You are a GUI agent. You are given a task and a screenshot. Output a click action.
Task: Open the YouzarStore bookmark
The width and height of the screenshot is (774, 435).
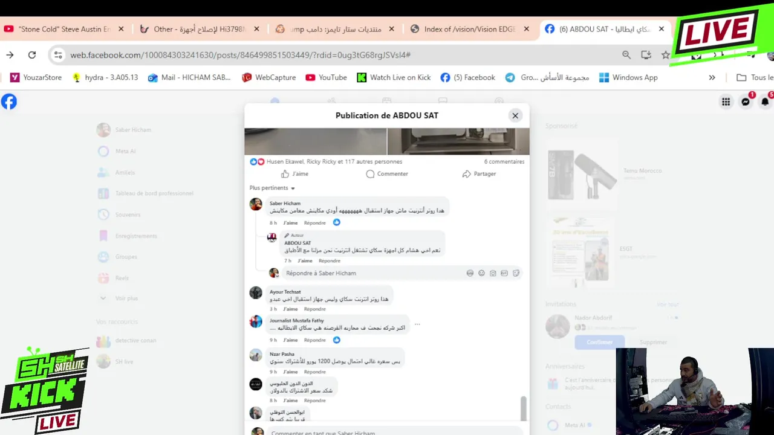click(x=36, y=77)
